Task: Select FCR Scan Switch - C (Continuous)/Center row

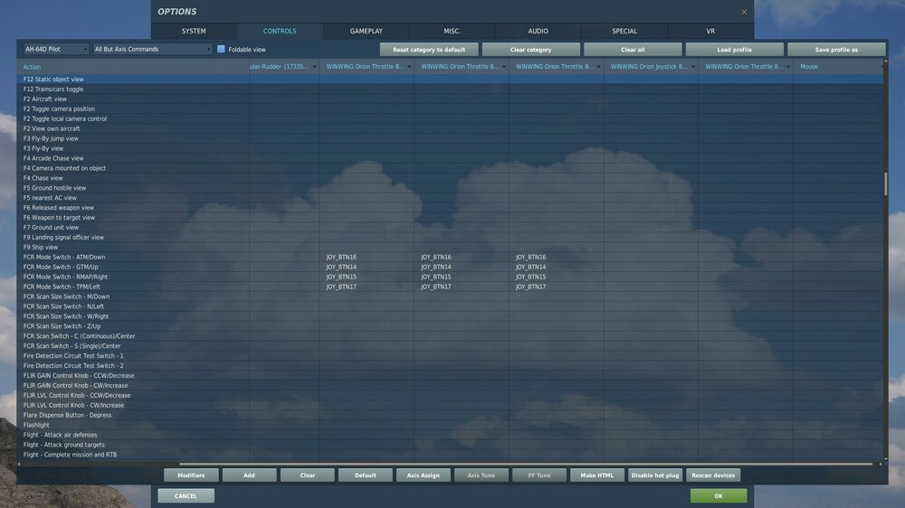Action: click(x=450, y=336)
